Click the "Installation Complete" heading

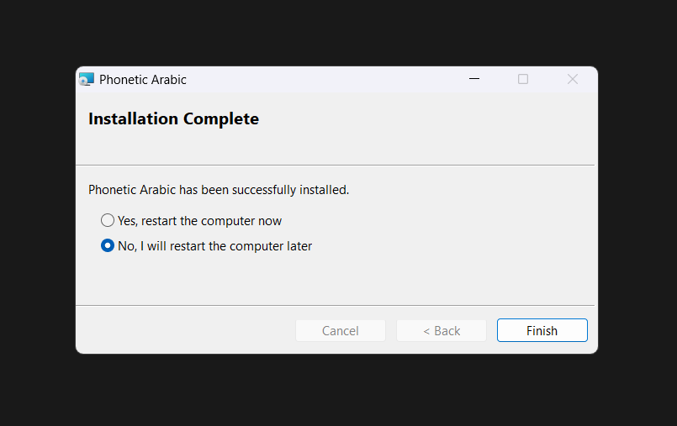tap(173, 119)
